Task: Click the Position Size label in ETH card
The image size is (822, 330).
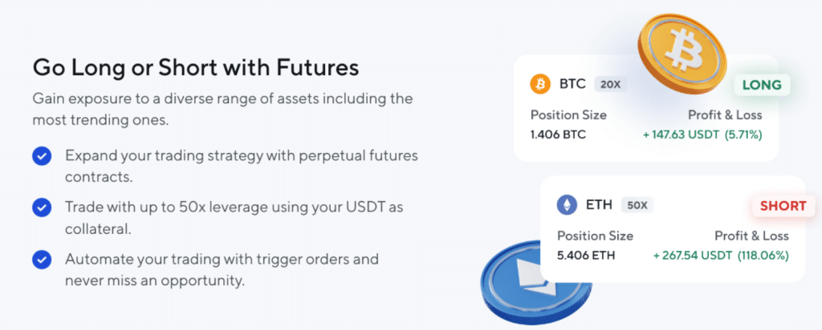Action: pyautogui.click(x=595, y=235)
